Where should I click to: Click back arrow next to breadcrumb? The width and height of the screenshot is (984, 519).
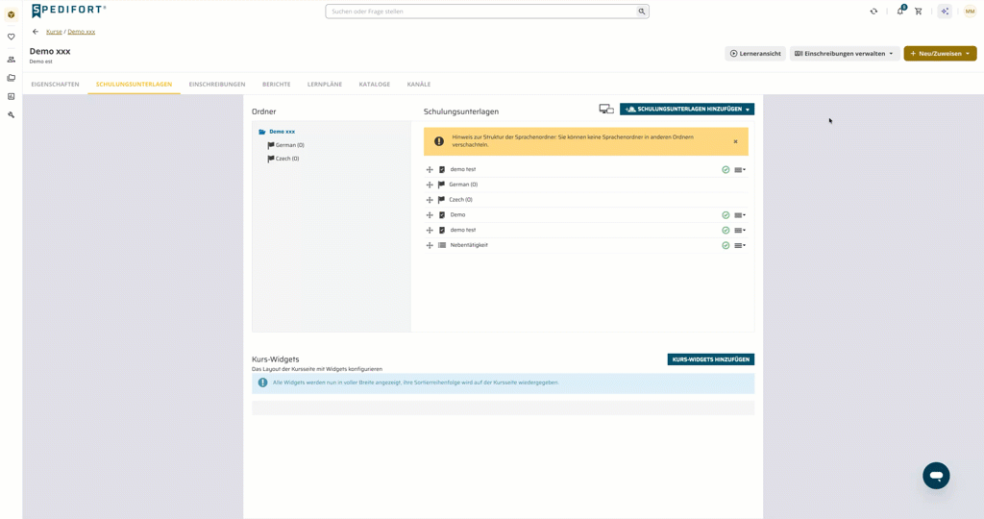[36, 32]
